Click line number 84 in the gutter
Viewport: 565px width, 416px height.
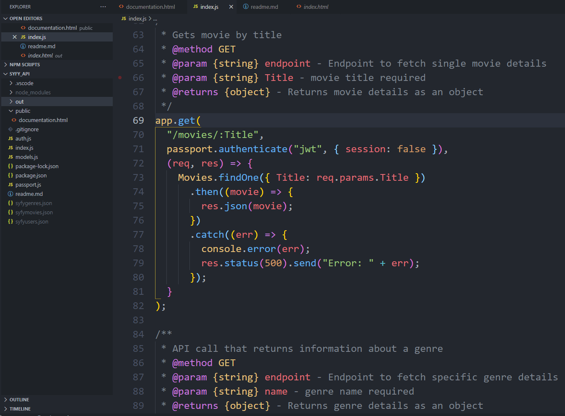point(138,334)
